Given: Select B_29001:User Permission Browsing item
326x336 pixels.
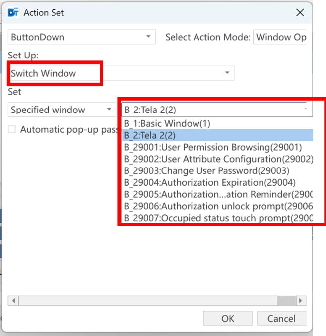Looking at the screenshot, I should [x=217, y=147].
